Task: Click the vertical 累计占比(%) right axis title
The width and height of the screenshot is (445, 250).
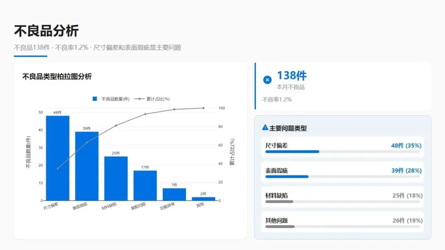Action: pyautogui.click(x=232, y=152)
